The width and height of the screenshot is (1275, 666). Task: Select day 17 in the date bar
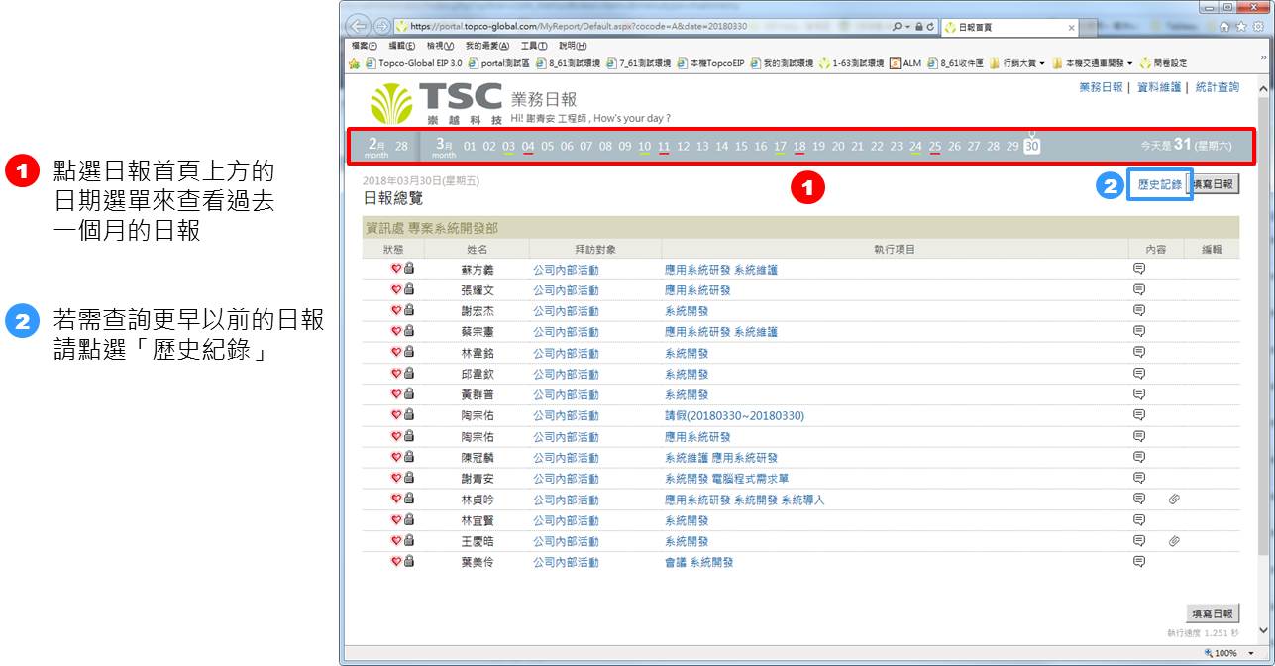(x=780, y=147)
